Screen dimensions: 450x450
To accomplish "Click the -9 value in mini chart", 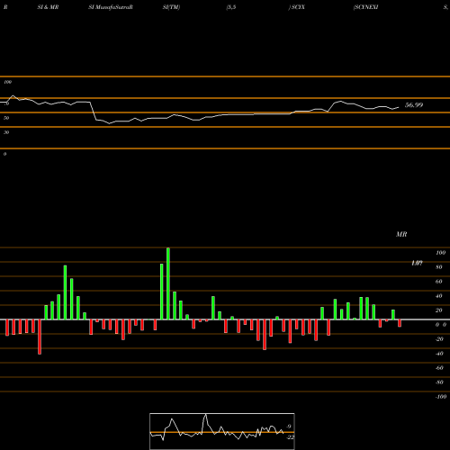I will point(288,427).
